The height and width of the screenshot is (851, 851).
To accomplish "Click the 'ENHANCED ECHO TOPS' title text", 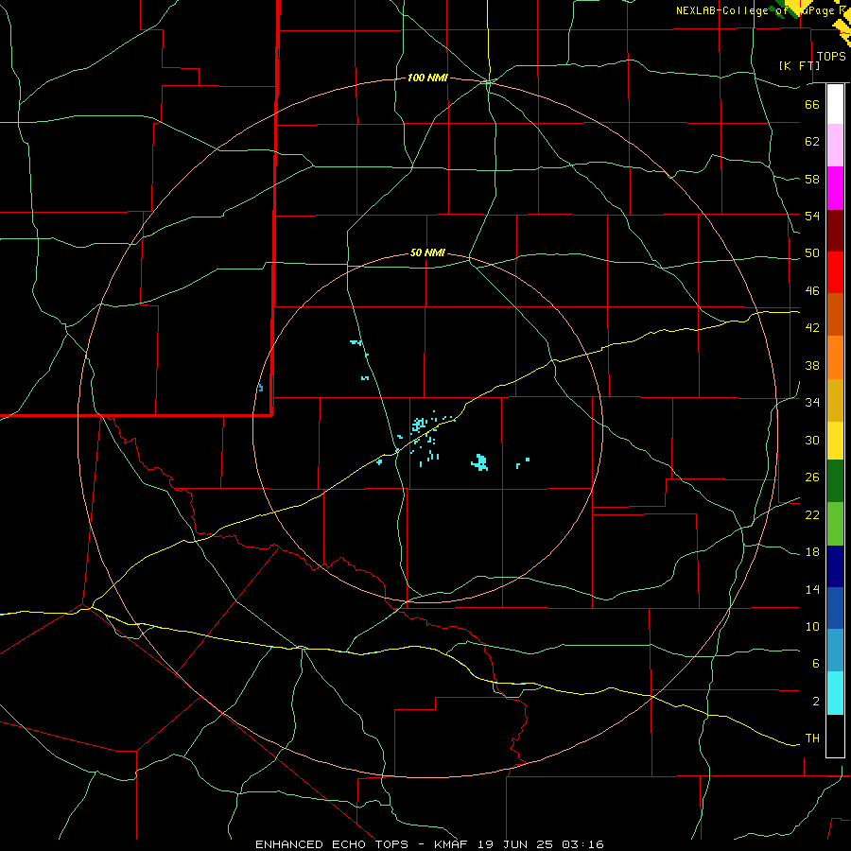I will (x=332, y=844).
